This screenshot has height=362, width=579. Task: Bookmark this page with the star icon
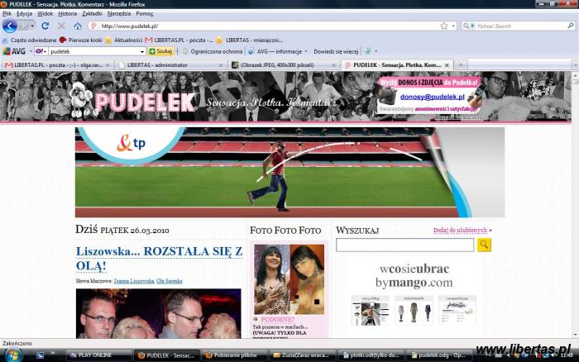pyautogui.click(x=444, y=26)
